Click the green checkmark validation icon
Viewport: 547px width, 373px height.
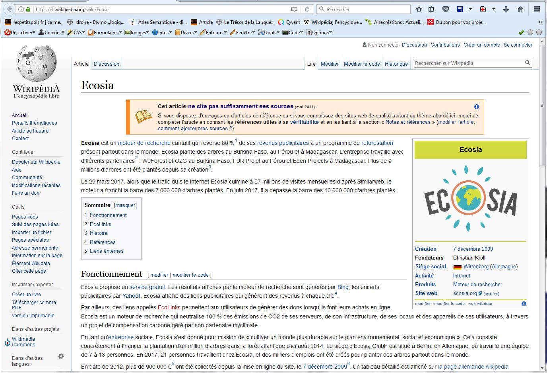coord(522,32)
